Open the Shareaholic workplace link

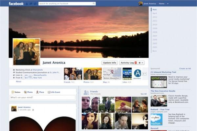click(38, 70)
